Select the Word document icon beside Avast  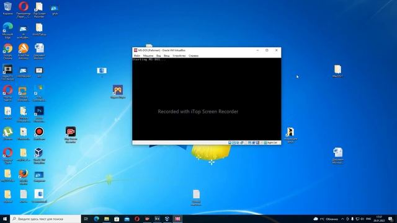[x=39, y=51]
